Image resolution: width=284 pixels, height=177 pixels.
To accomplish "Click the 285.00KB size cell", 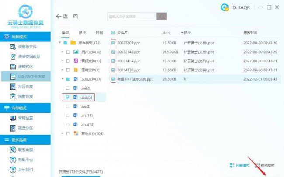I will [170, 52].
